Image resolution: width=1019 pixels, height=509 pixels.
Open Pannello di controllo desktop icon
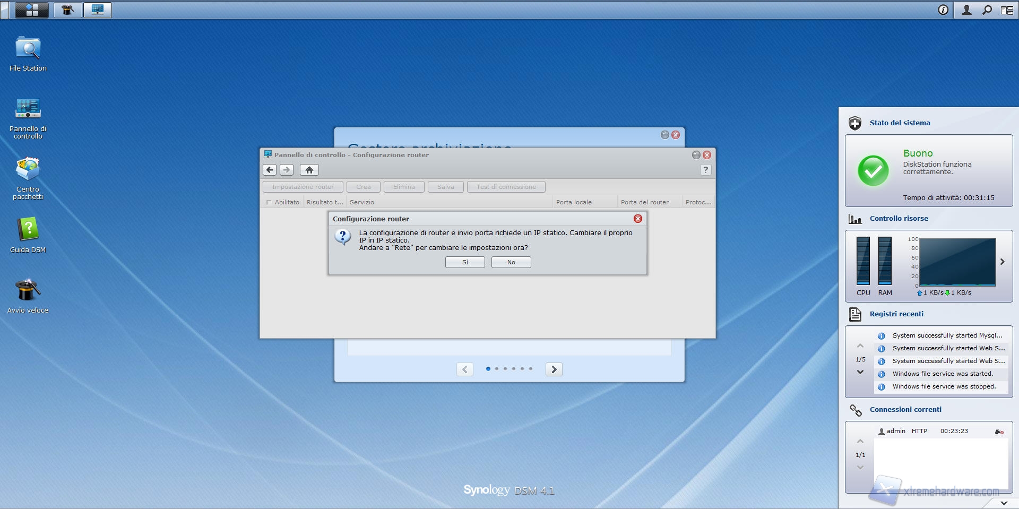tap(28, 109)
